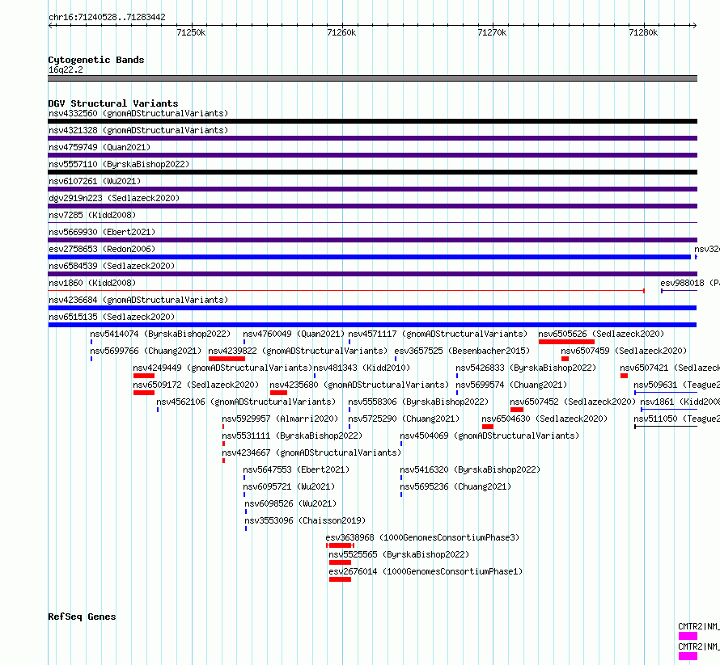Select the nsv4759749 (Quan2021) variant
This screenshot has width=720, height=665.
[x=100, y=147]
